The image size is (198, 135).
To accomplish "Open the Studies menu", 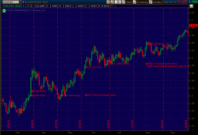I will [x=156, y=2].
